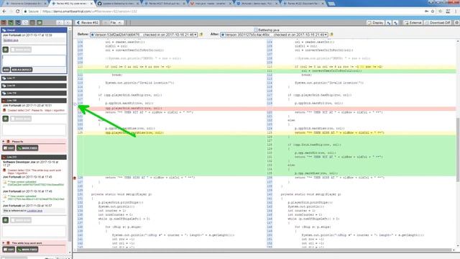Open second 'New version uploaded' hash link
The width and height of the screenshot is (460, 259).
(36, 199)
